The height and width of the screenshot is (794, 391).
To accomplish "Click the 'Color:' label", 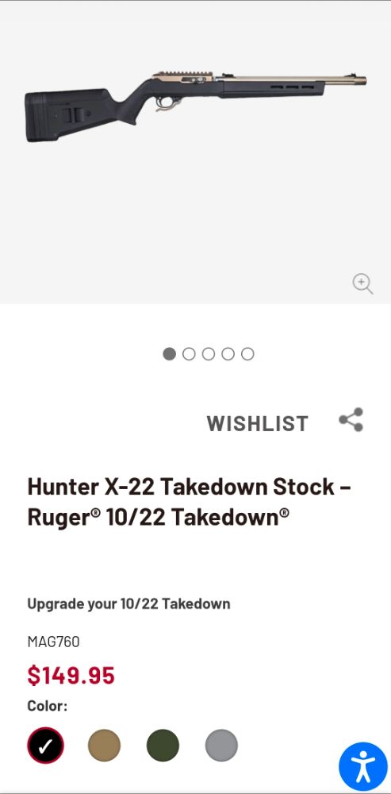I will (47, 706).
